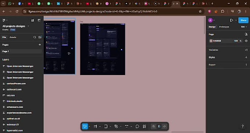Expand Text tool options arrow
The width and height of the screenshot is (250, 133).
(x=131, y=126)
